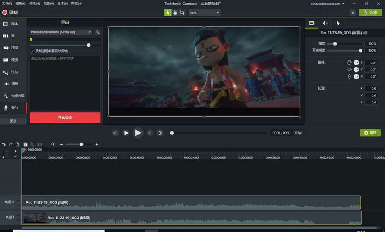Copy selection in the timeline toolbar

pos(25,145)
